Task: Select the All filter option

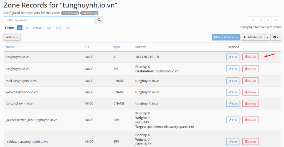Action: click(x=20, y=28)
